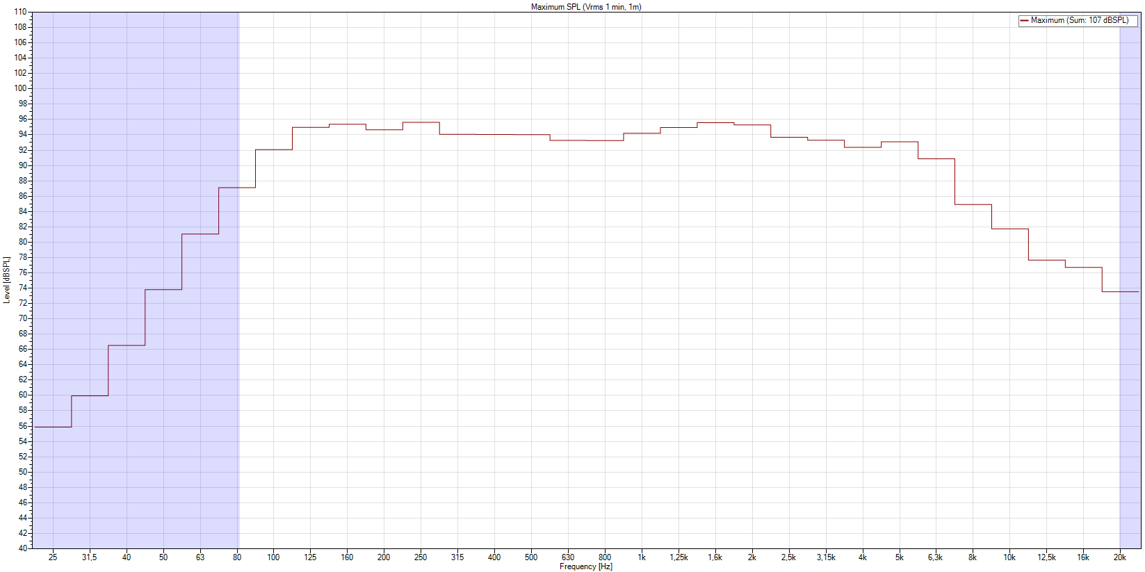This screenshot has height=572, width=1145.
Task: Click the '90' level axis tick label
Action: (22, 165)
